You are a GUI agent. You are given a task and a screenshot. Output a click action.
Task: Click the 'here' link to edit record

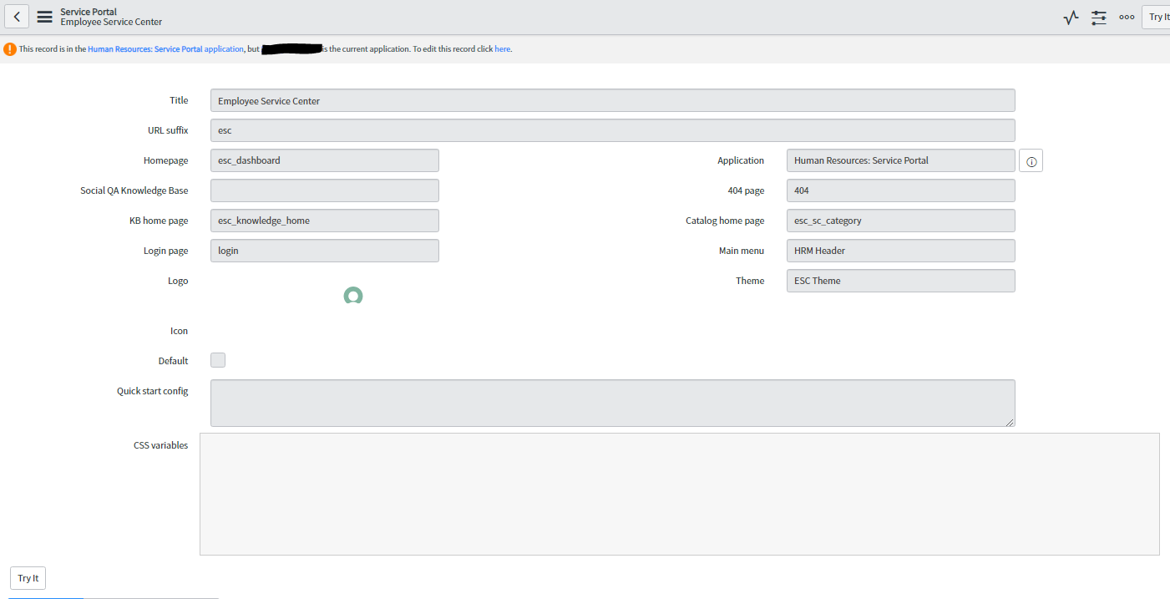[x=502, y=49]
